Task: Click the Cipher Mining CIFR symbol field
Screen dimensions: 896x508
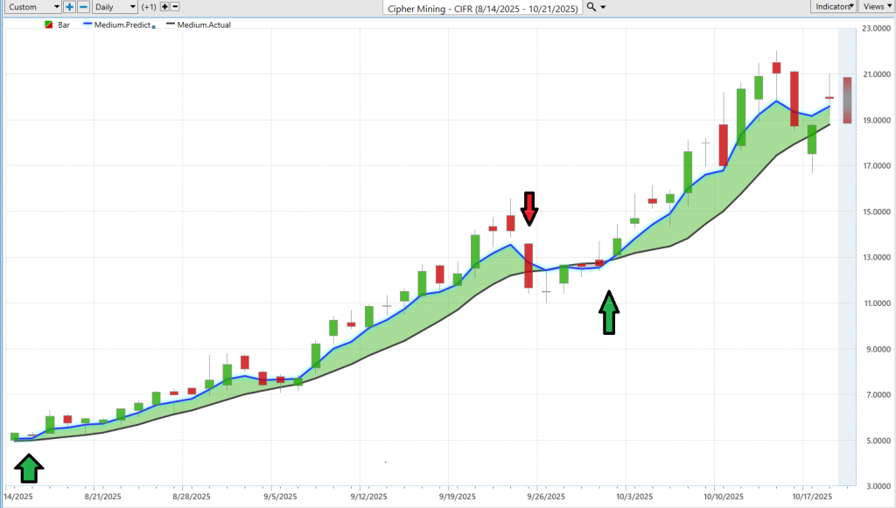Action: pos(483,7)
